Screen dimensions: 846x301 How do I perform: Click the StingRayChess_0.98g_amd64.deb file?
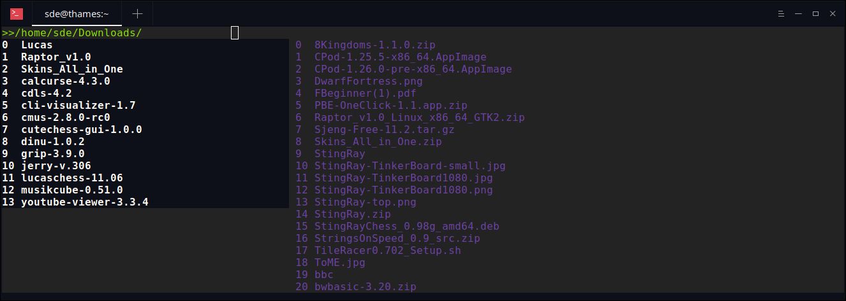[x=407, y=227]
